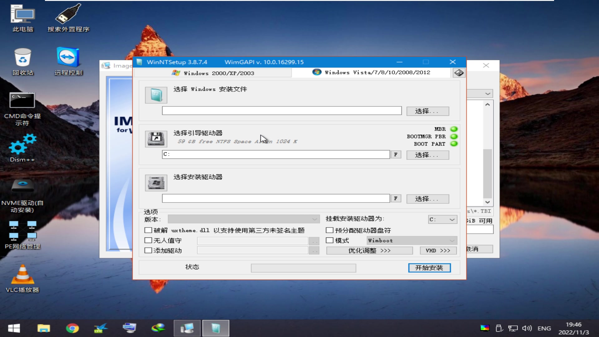The width and height of the screenshot is (599, 337).
Task: Toggle the 模式 checkbox
Action: [x=329, y=241]
